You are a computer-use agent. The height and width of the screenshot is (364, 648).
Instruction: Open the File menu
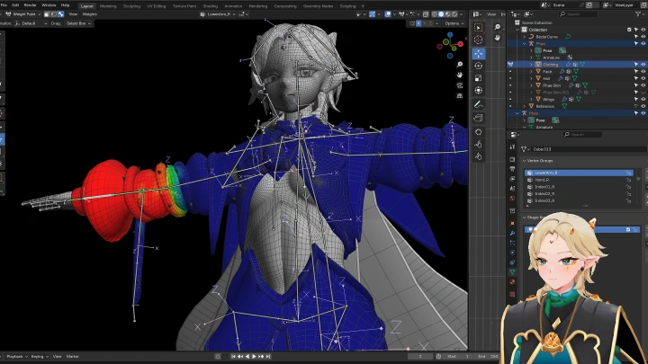click(x=4, y=5)
